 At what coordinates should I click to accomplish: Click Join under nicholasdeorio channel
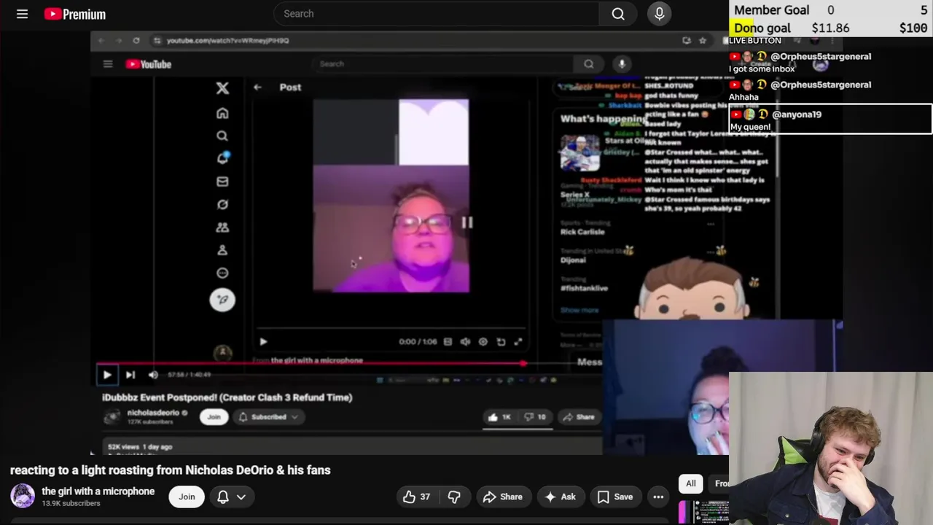[x=214, y=417]
